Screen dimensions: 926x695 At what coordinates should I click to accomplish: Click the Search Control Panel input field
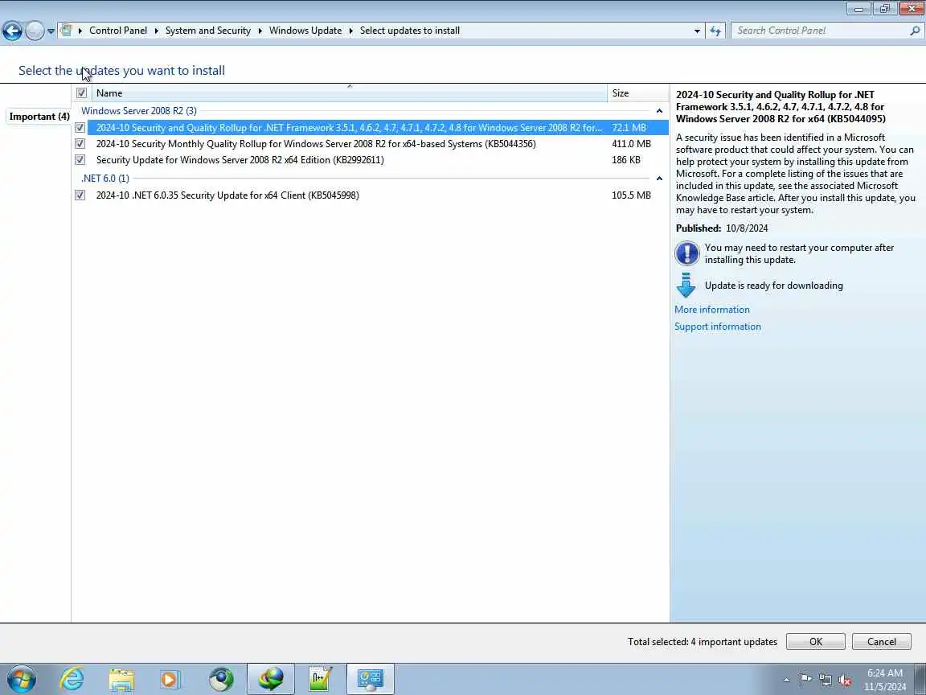click(820, 31)
